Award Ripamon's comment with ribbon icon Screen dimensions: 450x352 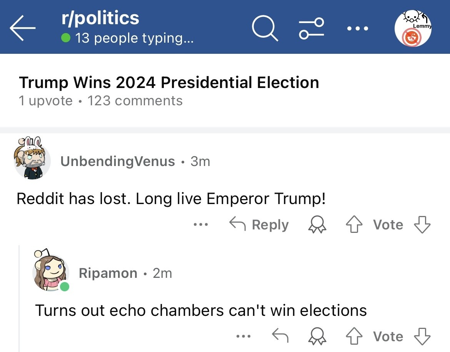tap(317, 336)
